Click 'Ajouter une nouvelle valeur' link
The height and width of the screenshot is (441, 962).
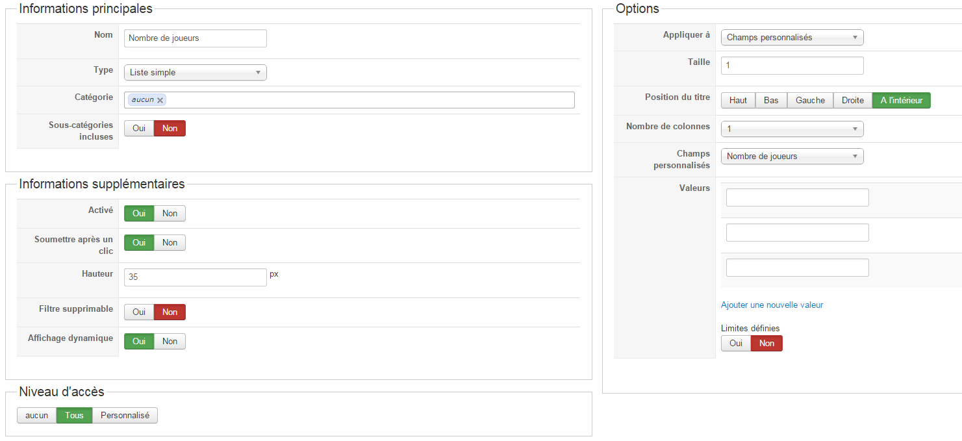[772, 305]
